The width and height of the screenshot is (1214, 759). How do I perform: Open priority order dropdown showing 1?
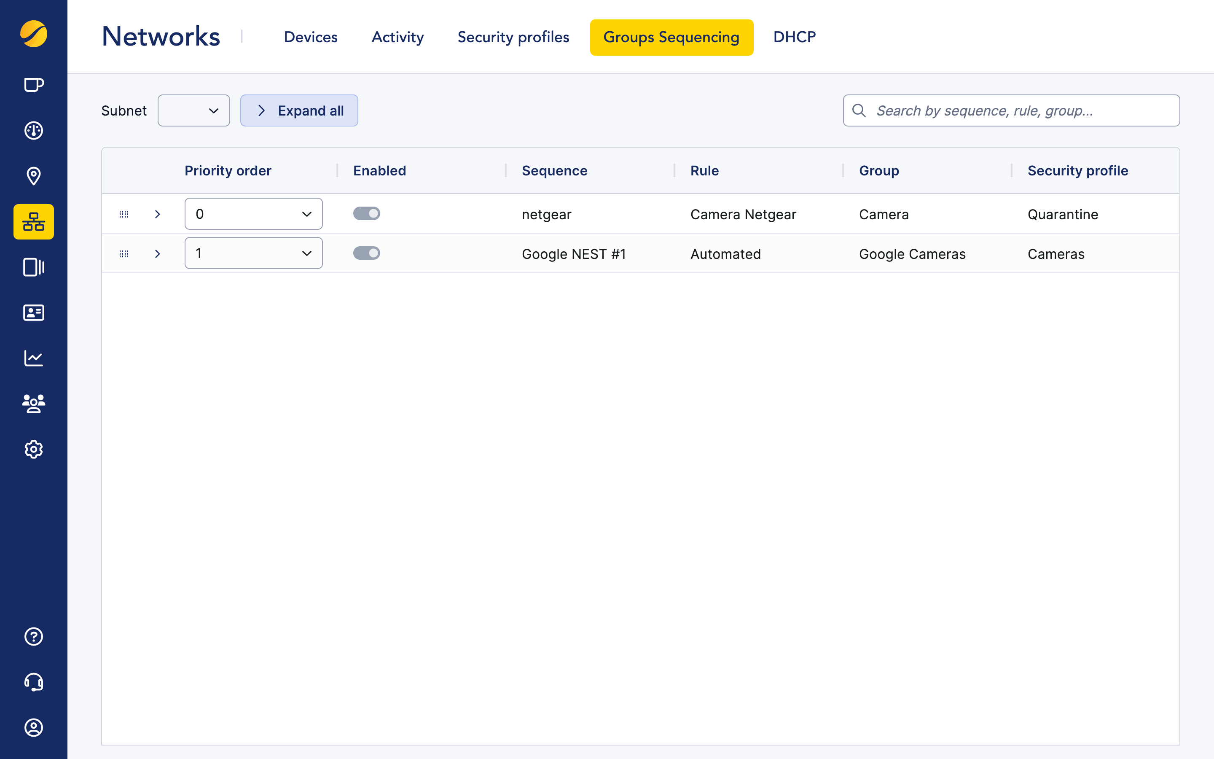pos(253,253)
